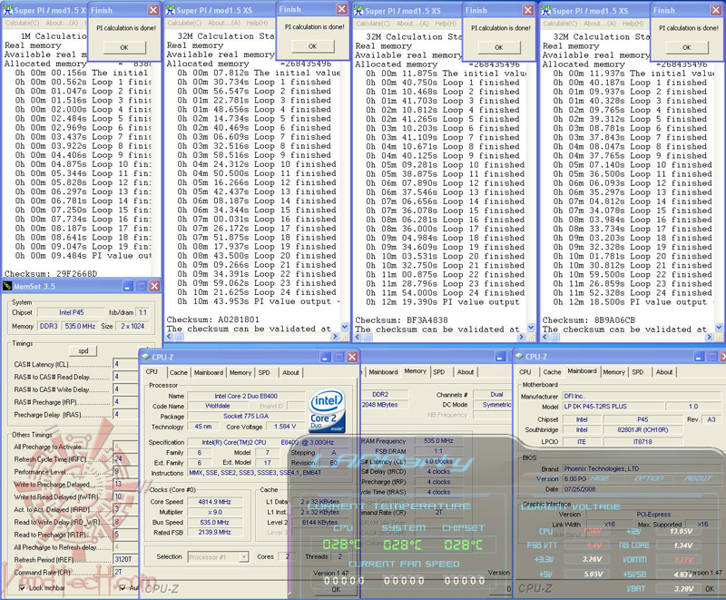Click the 1M Super PI window title icon
This screenshot has height=600, width=726.
point(8,10)
